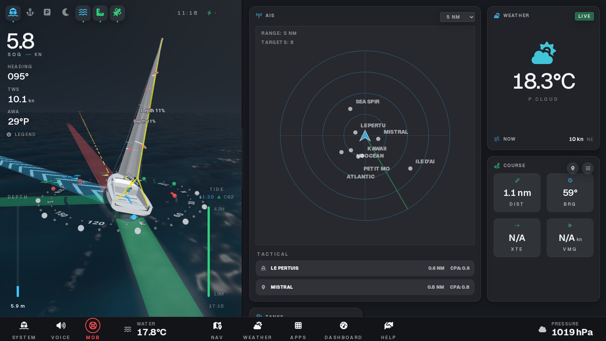The height and width of the screenshot is (341, 606).
Task: Click the 5.8 SOG speed readout
Action: click(x=20, y=41)
